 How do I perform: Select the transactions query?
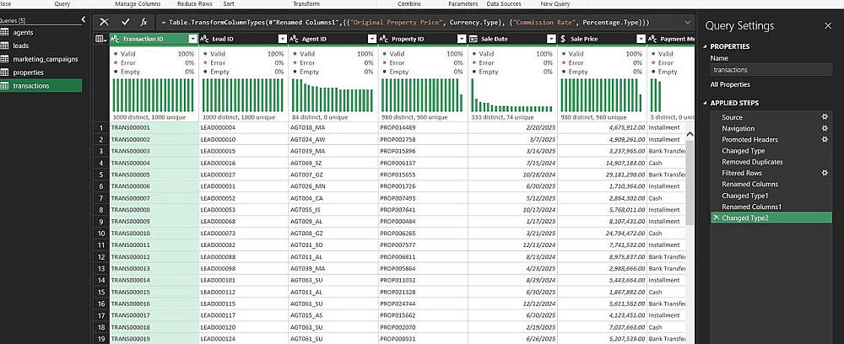pyautogui.click(x=41, y=85)
